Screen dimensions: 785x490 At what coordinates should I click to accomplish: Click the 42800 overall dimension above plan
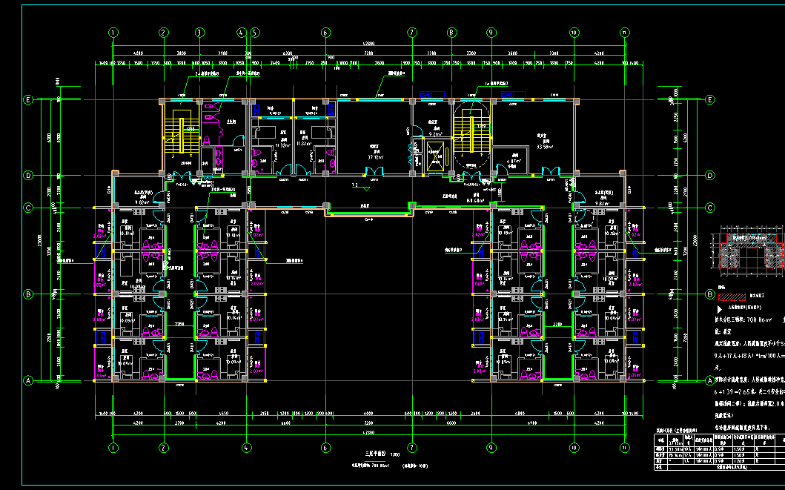pyautogui.click(x=369, y=44)
